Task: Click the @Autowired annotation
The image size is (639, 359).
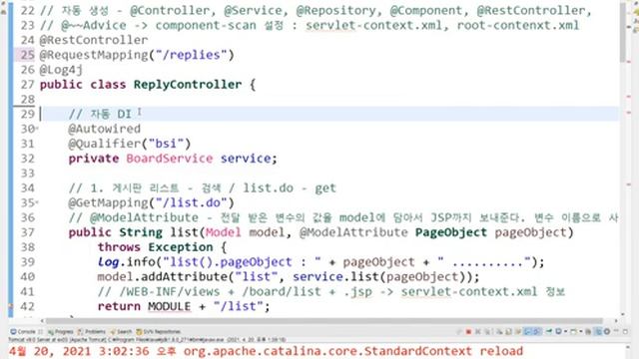Action: [x=104, y=129]
